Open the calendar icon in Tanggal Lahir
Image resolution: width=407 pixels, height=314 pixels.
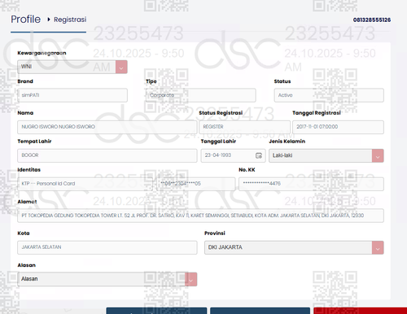point(259,155)
